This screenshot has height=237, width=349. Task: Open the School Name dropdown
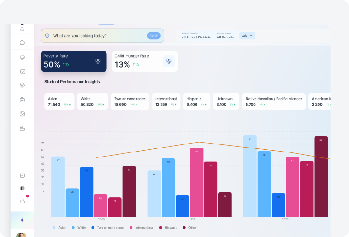pos(225,36)
